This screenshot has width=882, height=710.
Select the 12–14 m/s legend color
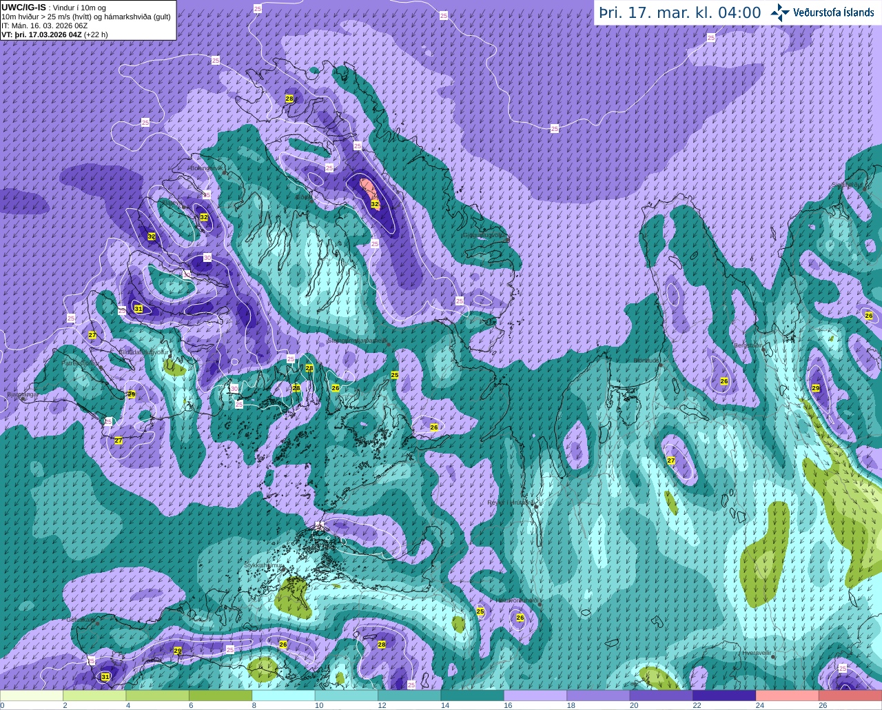(x=409, y=696)
